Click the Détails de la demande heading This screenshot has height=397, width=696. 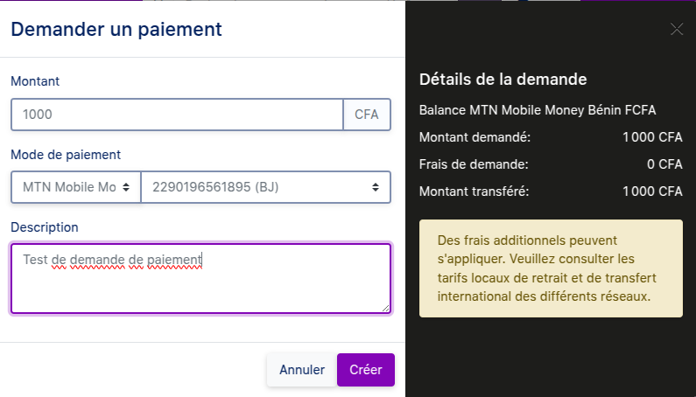[x=503, y=80]
